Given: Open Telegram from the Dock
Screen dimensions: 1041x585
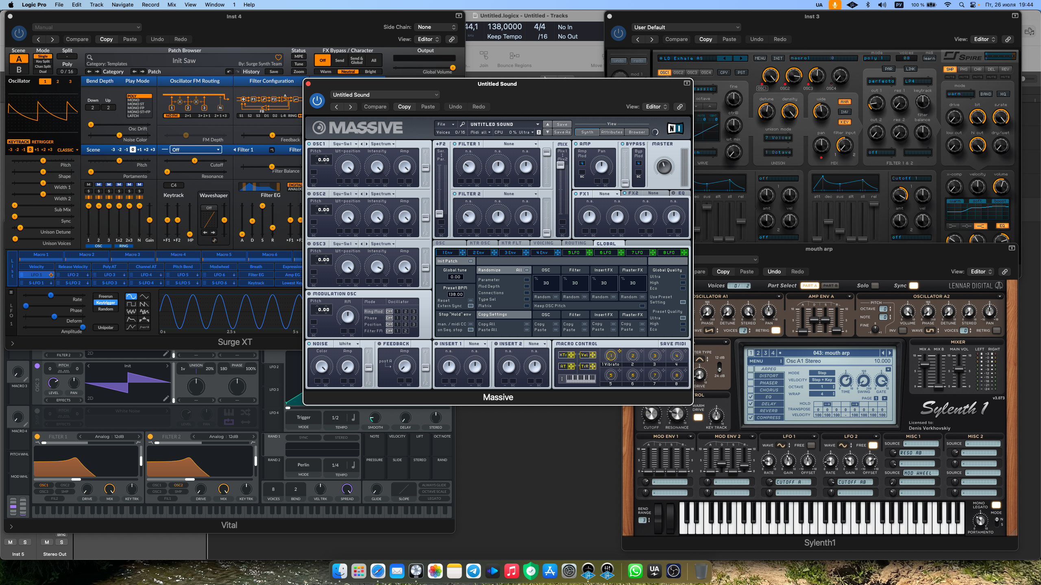Looking at the screenshot, I should [x=473, y=571].
